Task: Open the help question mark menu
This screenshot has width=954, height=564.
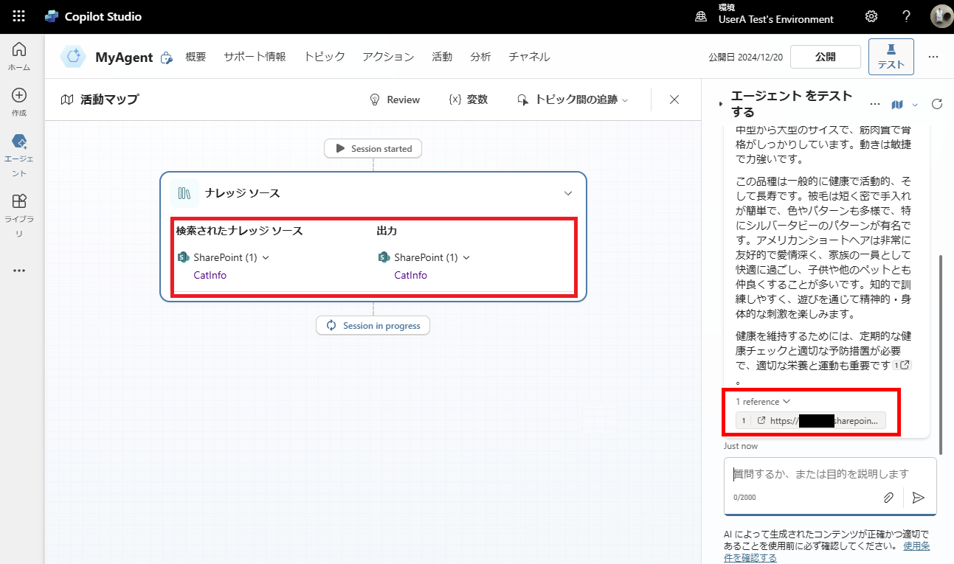Action: point(906,16)
